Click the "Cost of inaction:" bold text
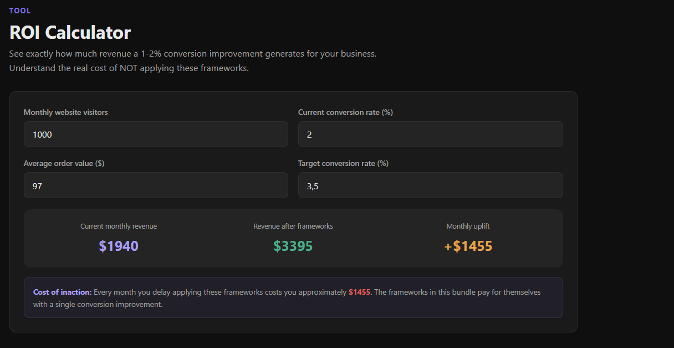Screen dimensions: 674x348 [62, 292]
